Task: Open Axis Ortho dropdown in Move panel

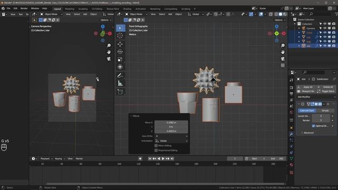Action: click(x=171, y=136)
